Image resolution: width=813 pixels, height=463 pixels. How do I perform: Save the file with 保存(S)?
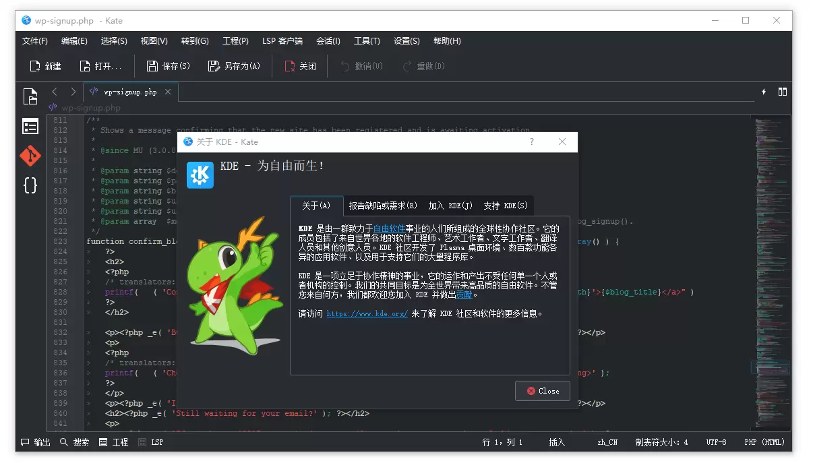coord(169,66)
